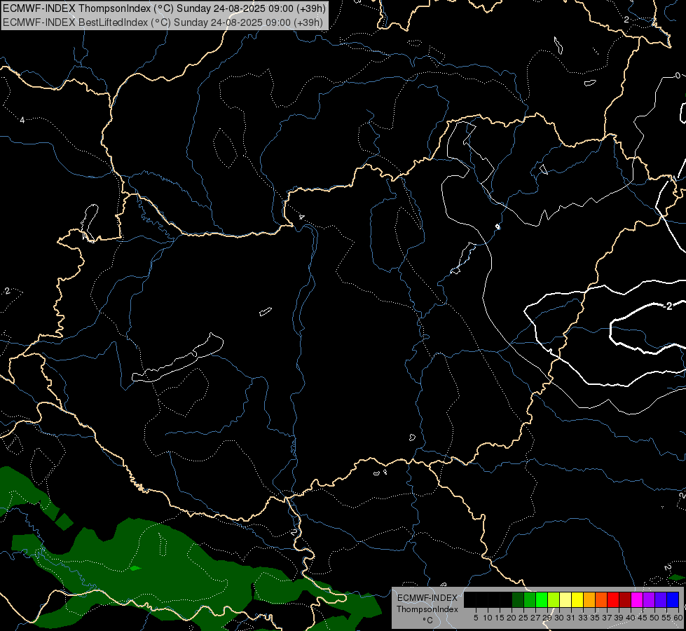This screenshot has width=686, height=631.
Task: Click legend scale value 40
Action: (631, 618)
